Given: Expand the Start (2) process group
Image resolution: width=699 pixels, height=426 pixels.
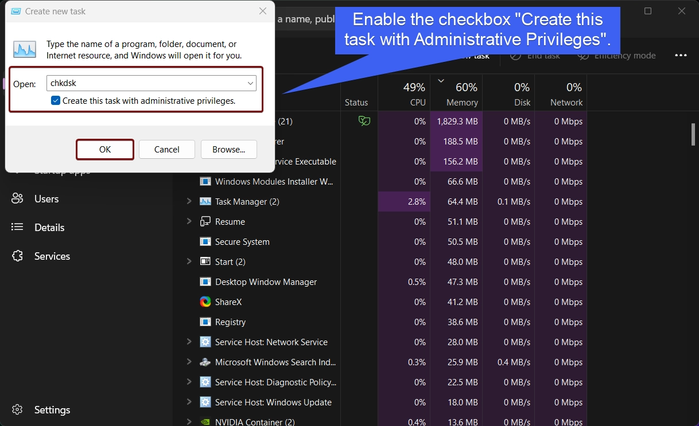Looking at the screenshot, I should (x=189, y=261).
